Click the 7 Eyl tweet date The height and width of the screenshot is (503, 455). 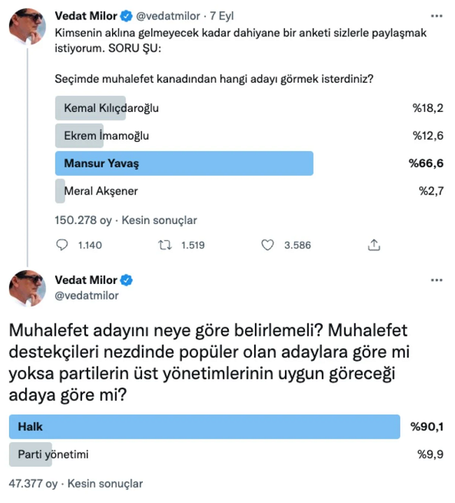(x=222, y=15)
